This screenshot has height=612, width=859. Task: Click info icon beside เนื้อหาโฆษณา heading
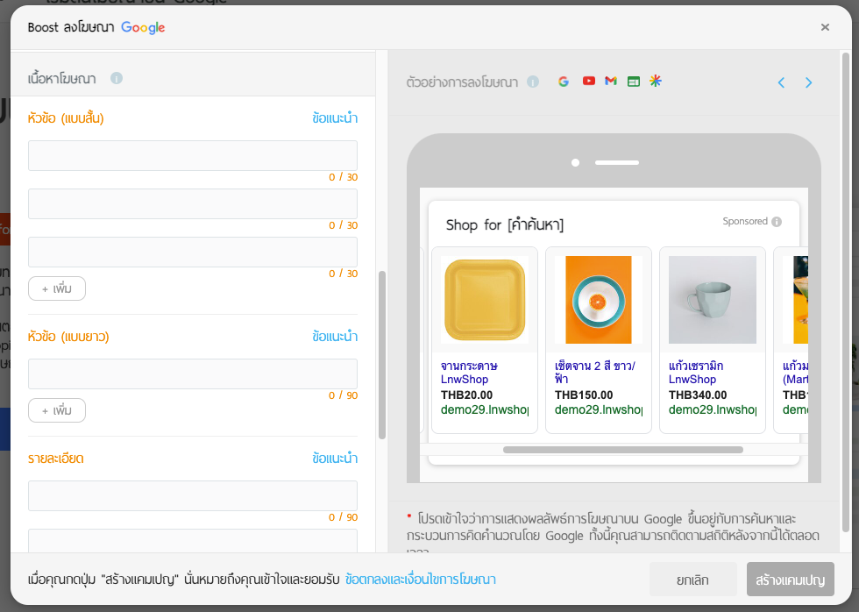[x=117, y=79]
